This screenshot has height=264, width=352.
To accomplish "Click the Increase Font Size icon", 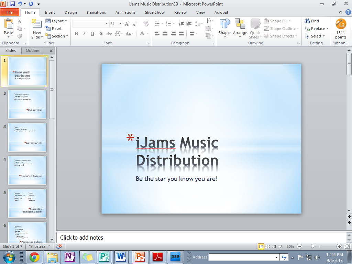I will pos(127,24).
